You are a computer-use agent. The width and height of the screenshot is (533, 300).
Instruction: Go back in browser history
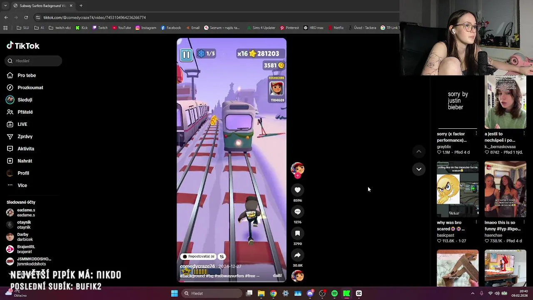pos(6,17)
